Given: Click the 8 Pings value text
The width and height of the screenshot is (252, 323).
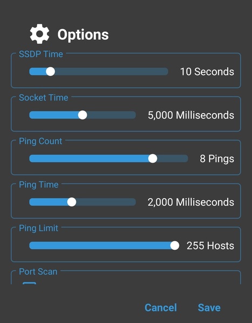Looking at the screenshot, I should [x=217, y=159].
